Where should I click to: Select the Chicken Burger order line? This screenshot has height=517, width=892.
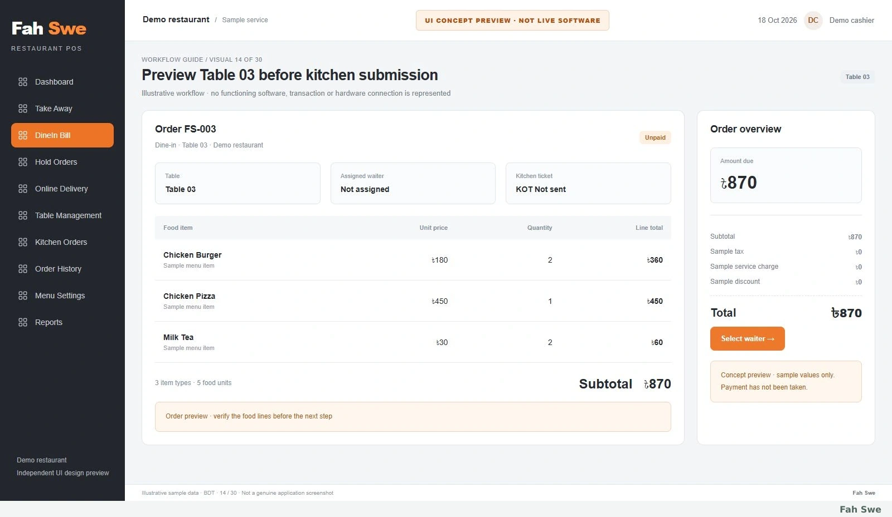point(413,260)
